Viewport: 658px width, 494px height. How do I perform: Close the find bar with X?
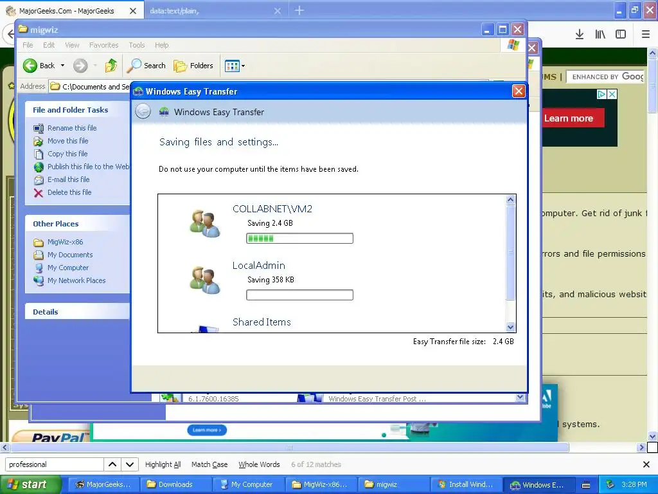click(x=646, y=464)
